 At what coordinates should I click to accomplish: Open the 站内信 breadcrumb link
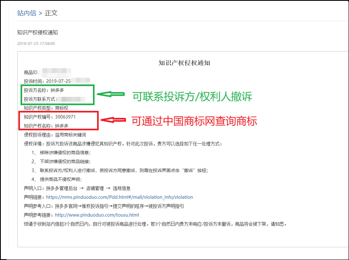coord(27,13)
